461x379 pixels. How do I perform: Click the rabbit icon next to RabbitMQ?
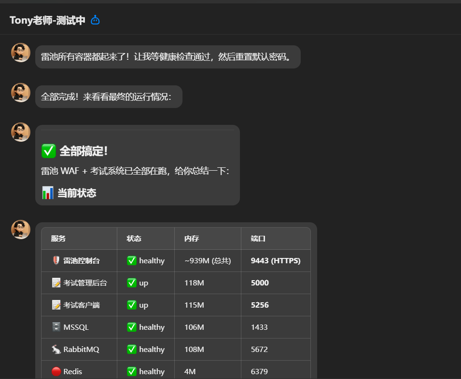point(56,350)
